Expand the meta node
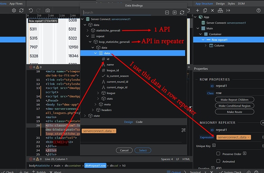Screen dimensions: 264x173 coord(96,104)
